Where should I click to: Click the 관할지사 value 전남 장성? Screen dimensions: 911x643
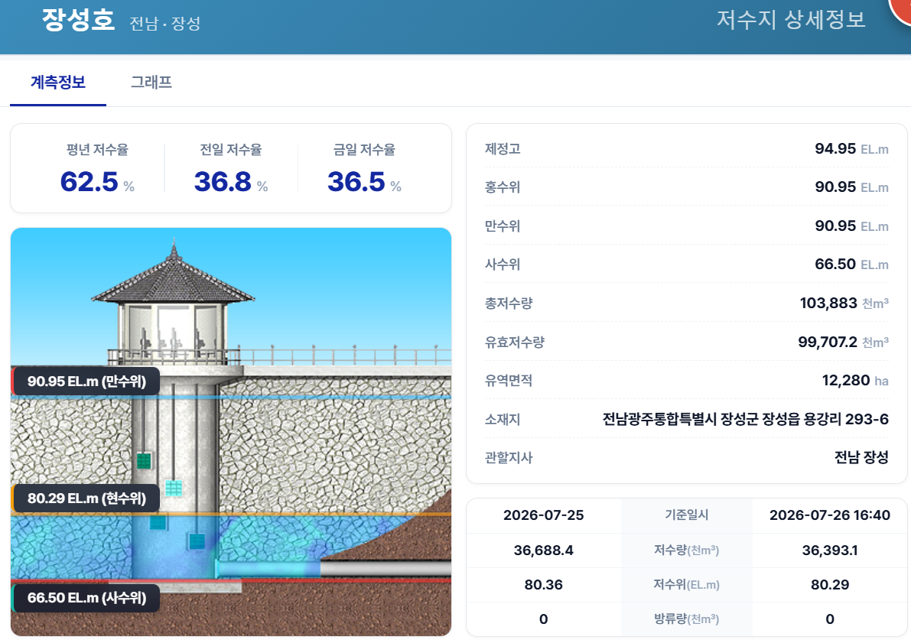(861, 457)
